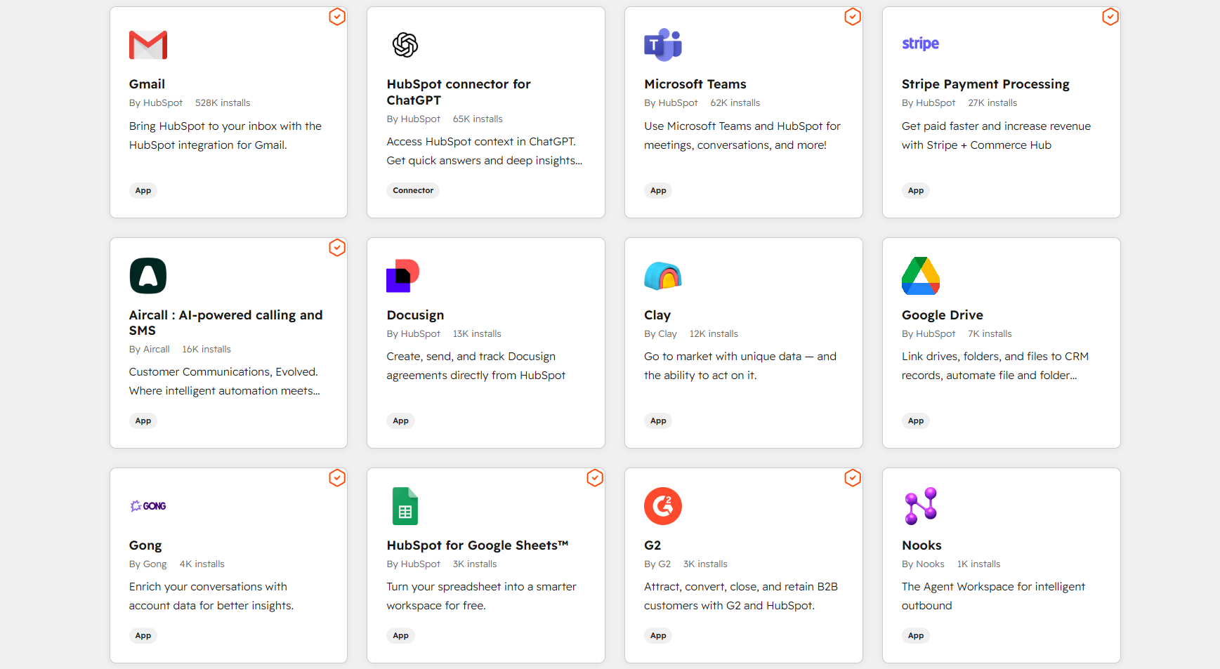This screenshot has width=1220, height=669.
Task: Click the App tag on Docusign card
Action: click(400, 420)
